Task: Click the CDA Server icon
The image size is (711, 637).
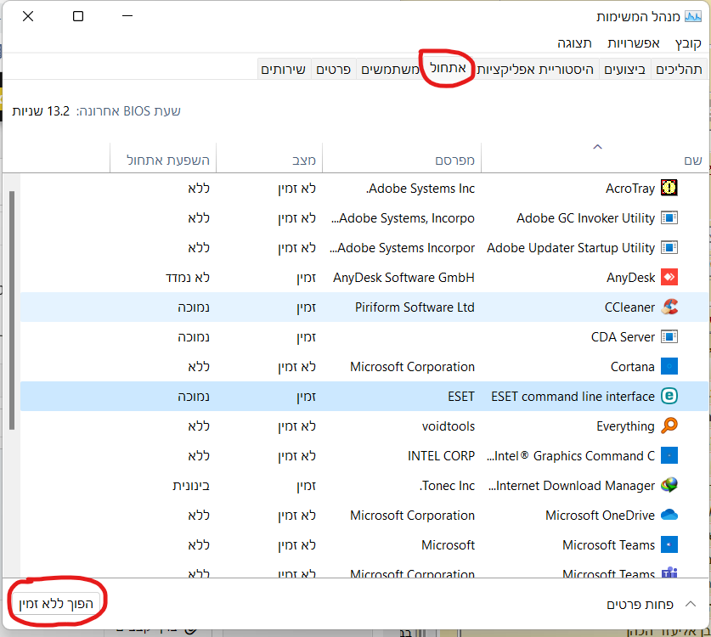Action: (x=669, y=336)
